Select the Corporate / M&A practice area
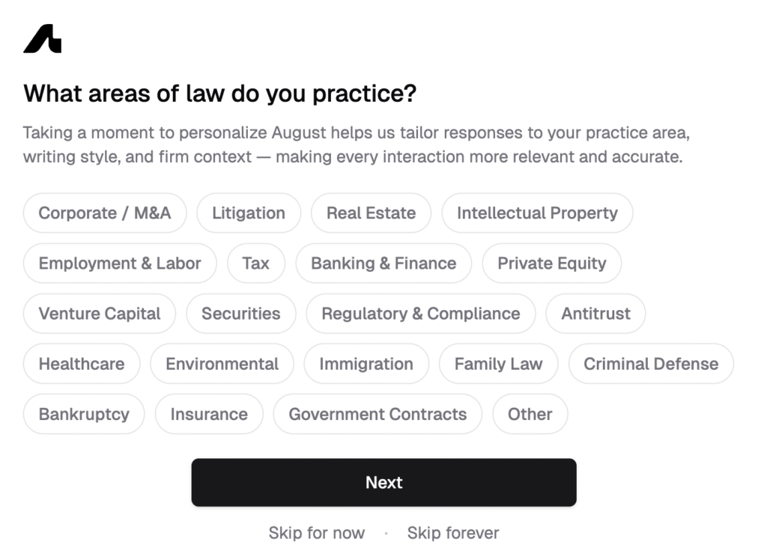 105,213
